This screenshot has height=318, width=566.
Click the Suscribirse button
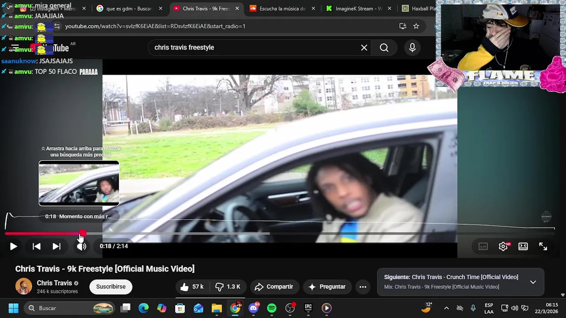click(111, 287)
